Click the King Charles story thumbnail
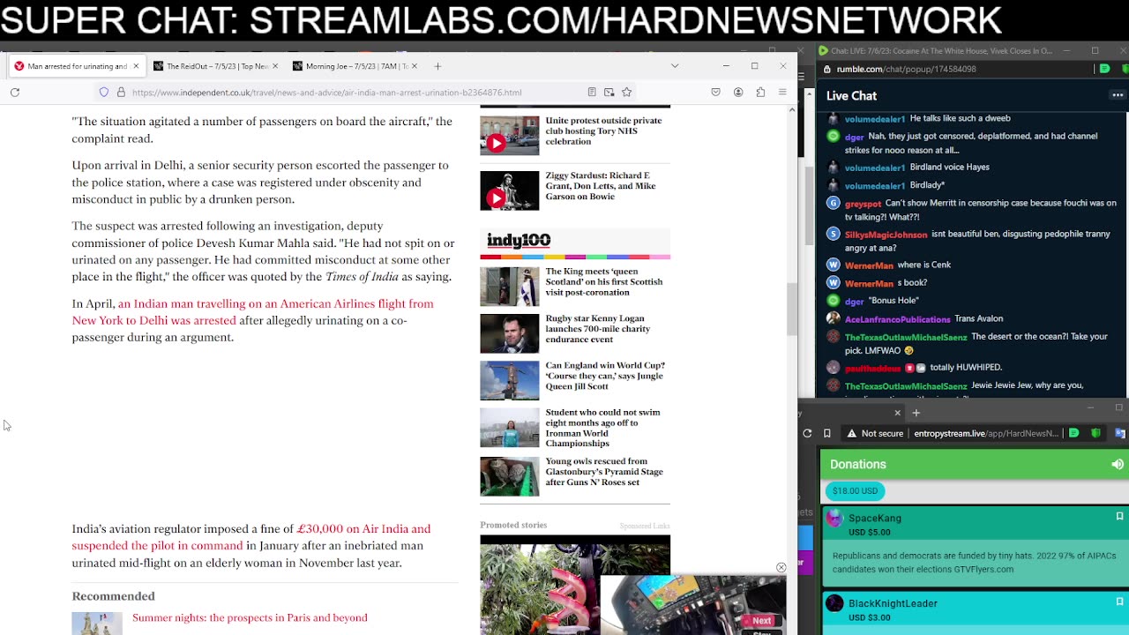 click(509, 287)
